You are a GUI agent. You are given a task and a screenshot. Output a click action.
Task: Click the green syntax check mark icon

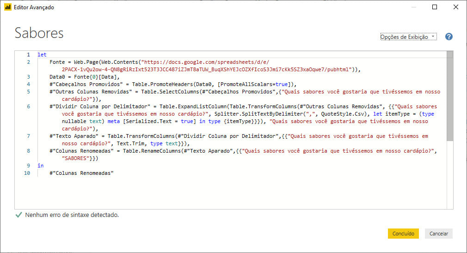[18, 215]
